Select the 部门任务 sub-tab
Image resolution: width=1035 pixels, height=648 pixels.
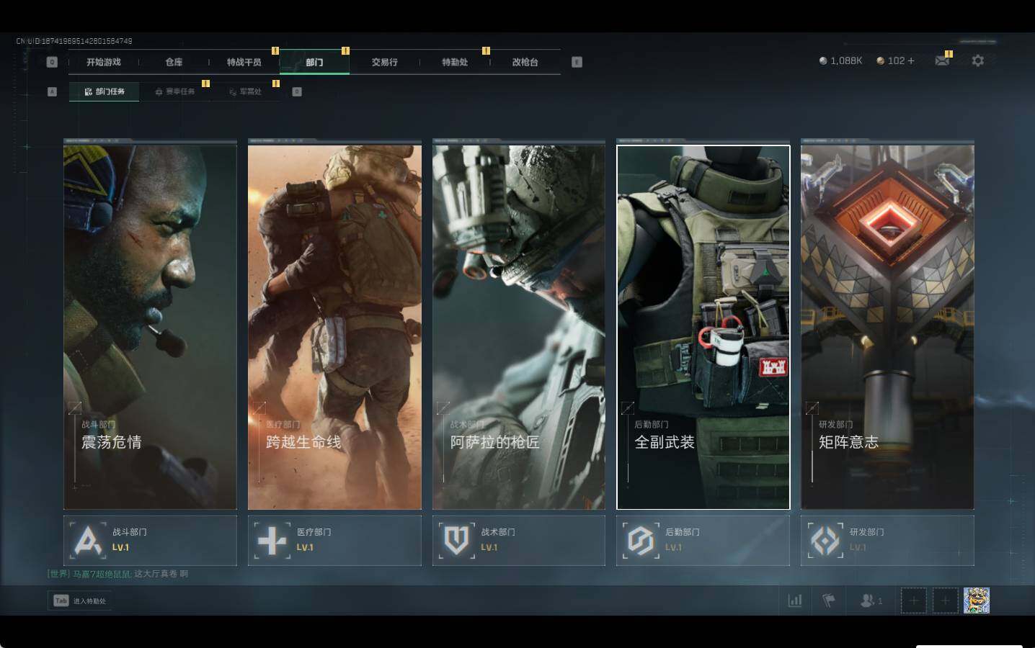coord(105,91)
